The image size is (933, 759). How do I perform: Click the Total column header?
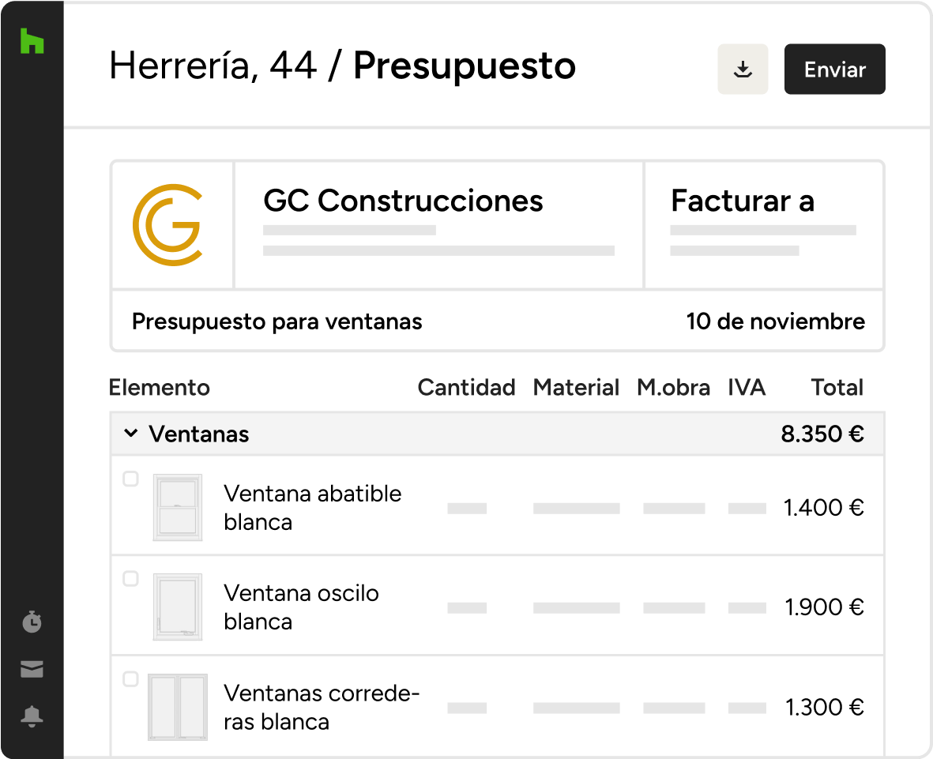(x=837, y=388)
